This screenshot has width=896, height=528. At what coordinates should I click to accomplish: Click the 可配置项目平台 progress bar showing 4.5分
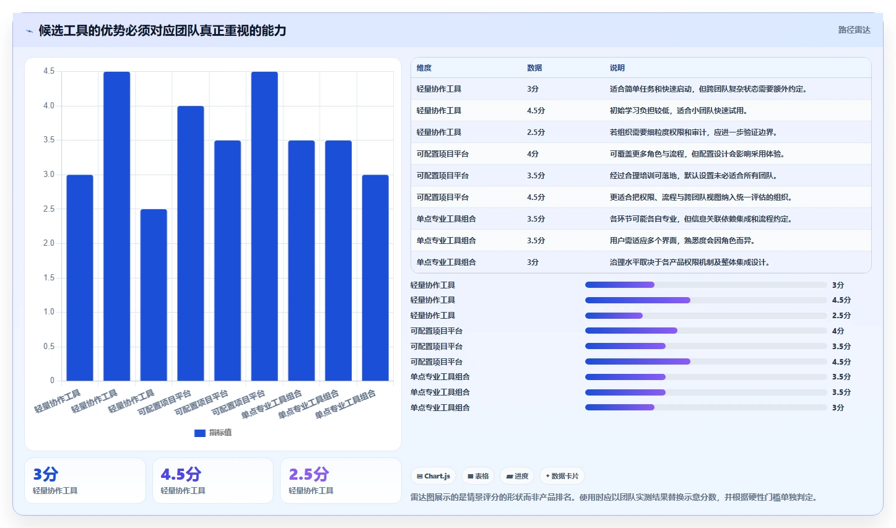tap(706, 361)
